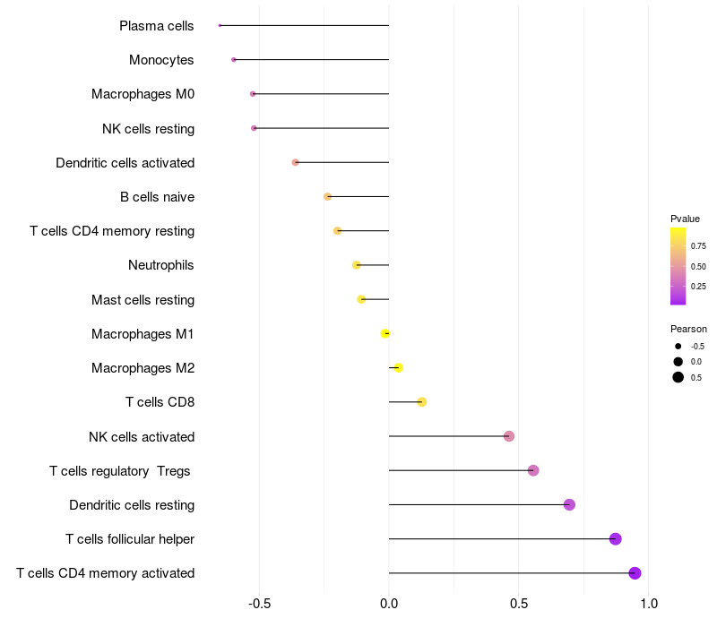Click the T cells CD8 dot
Screen dimensions: 717x627
click(x=422, y=402)
